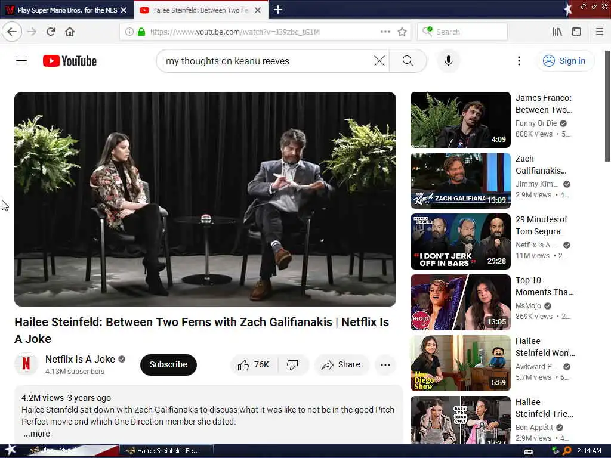The height and width of the screenshot is (458, 611).
Task: Open Netflix Is A Joke channel name link
Action: [x=80, y=359]
